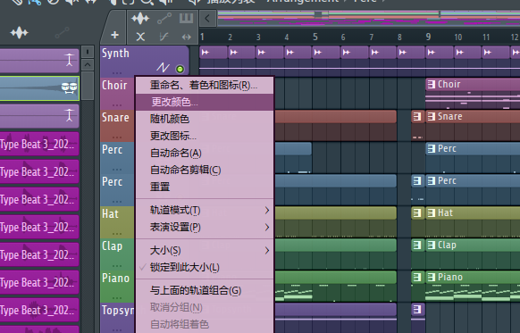Select the Snare track header
The image size is (520, 333).
pyautogui.click(x=117, y=126)
